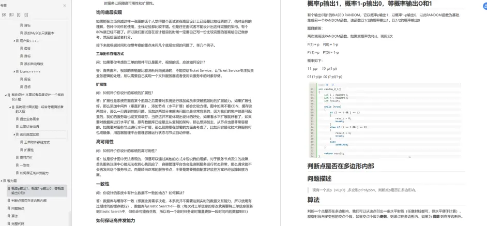This screenshot has width=487, height=226.
Task: Click the delete bookmark toolbar icon
Action: click(x=26, y=14)
